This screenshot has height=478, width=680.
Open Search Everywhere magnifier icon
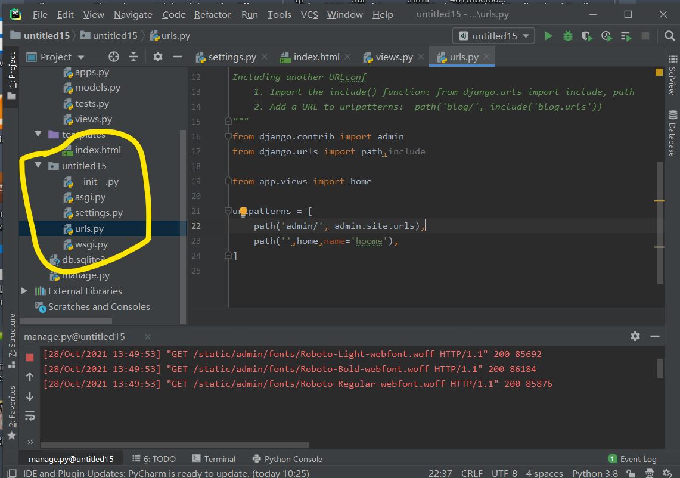(x=669, y=36)
